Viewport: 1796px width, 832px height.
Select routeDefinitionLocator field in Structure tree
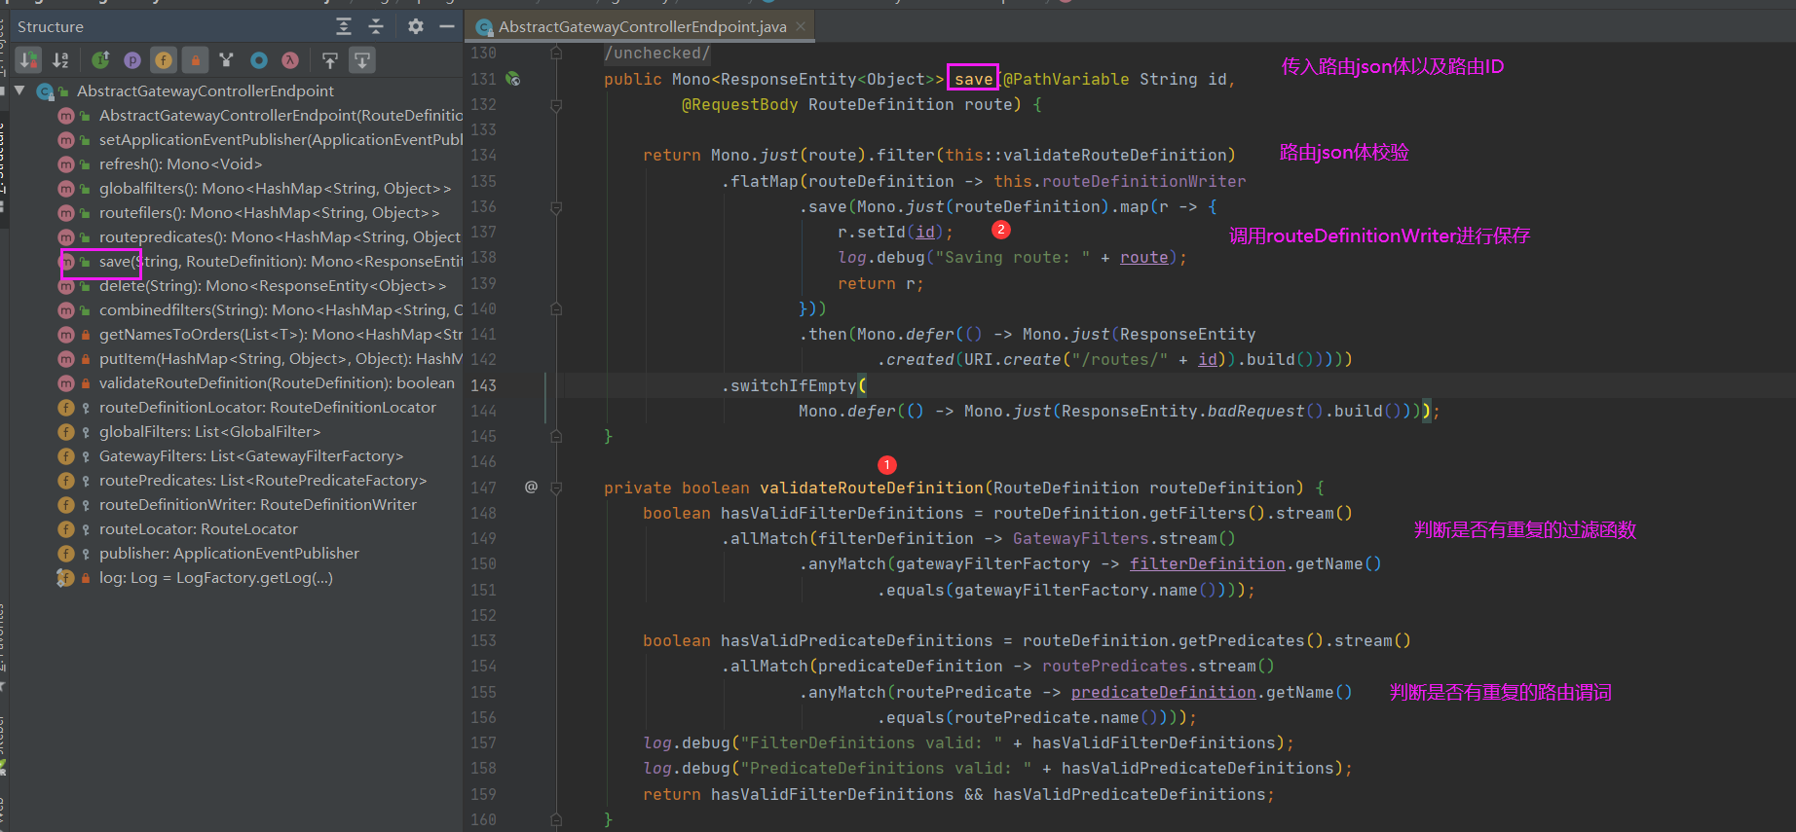[x=268, y=408]
